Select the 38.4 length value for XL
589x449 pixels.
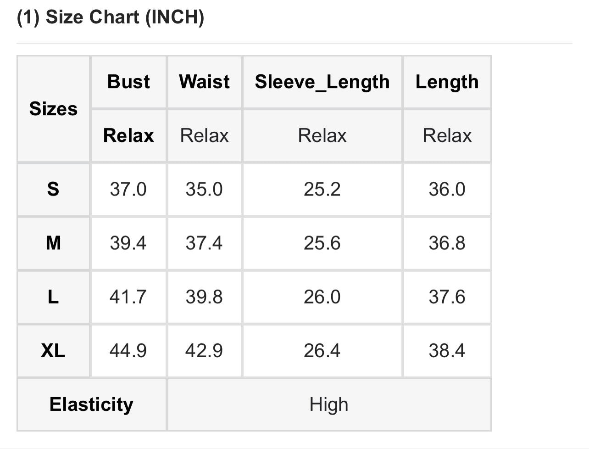point(447,351)
